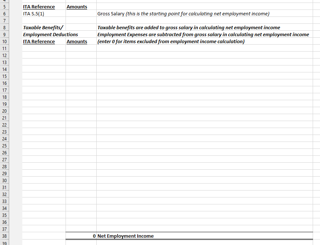Viewport: 320px width, 245px height.
Task: Select row header 15
Action: tap(4, 76)
